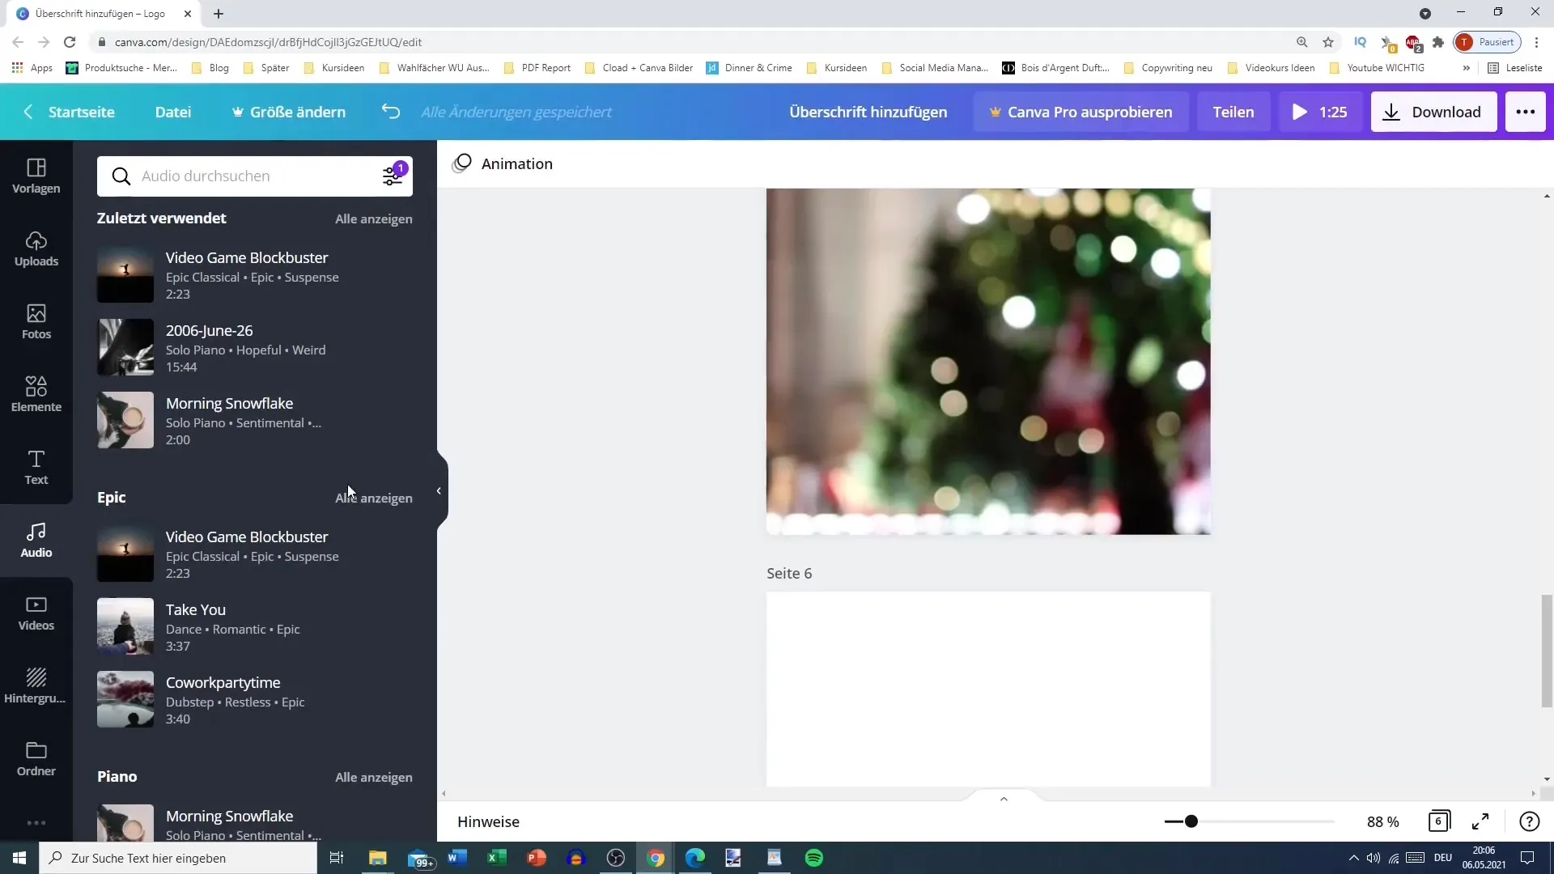Enable Canva Pro ausprobieren toggle
This screenshot has height=874, width=1554.
1081,112
